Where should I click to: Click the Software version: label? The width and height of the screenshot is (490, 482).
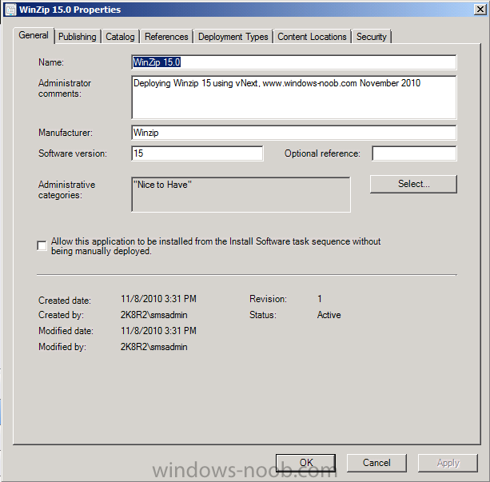click(73, 153)
